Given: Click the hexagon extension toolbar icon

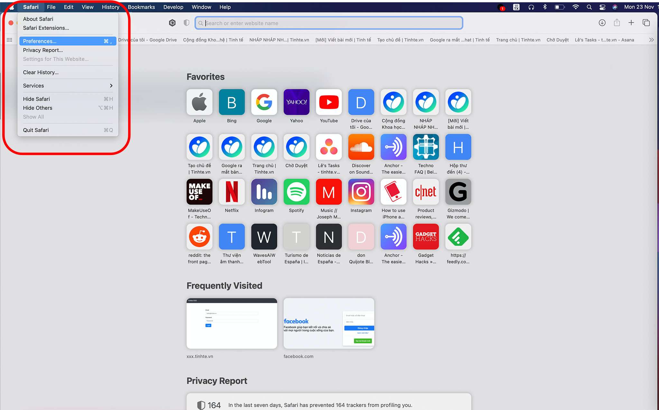Looking at the screenshot, I should (x=172, y=23).
